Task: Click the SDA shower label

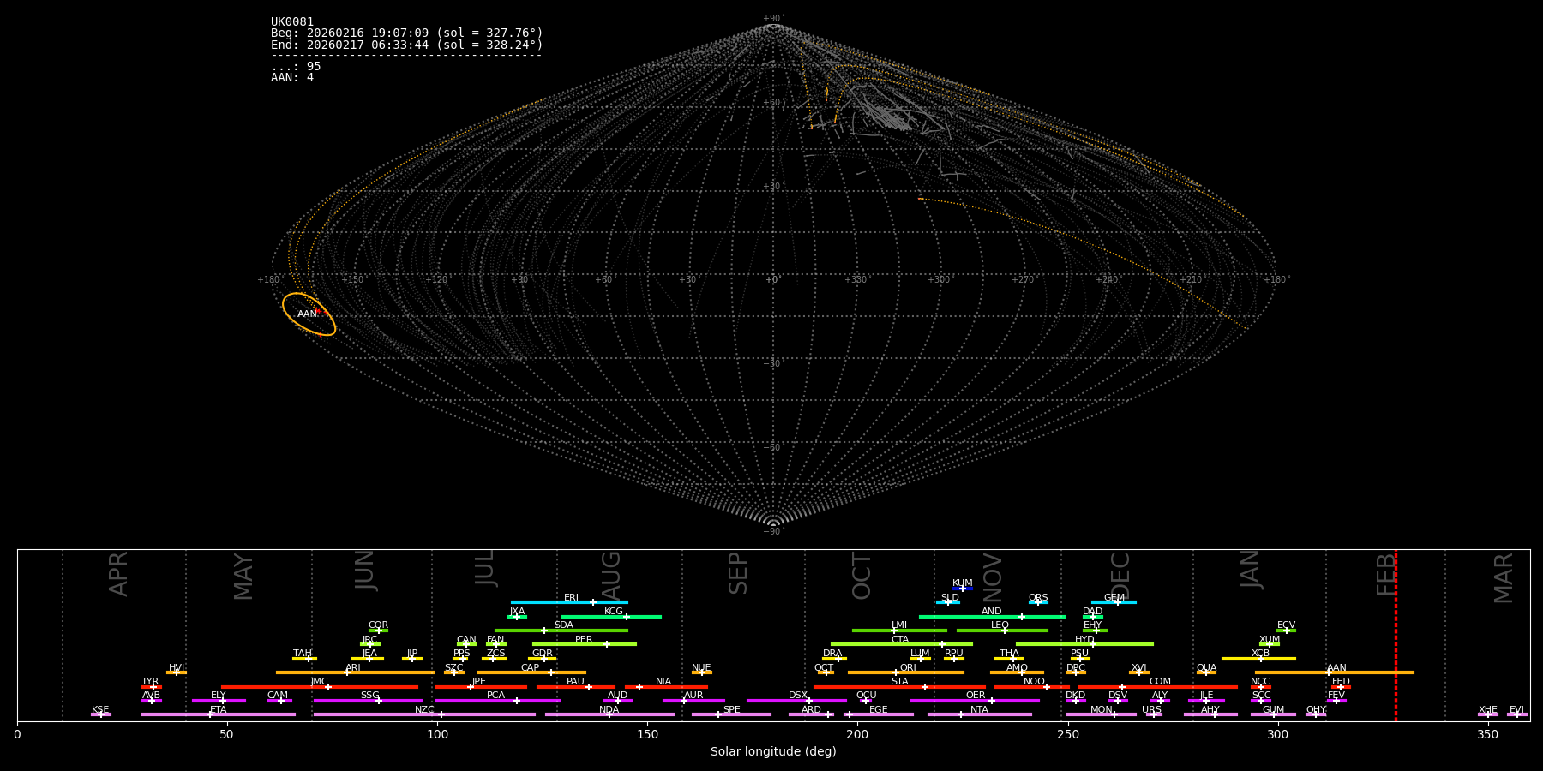Action: coord(564,625)
